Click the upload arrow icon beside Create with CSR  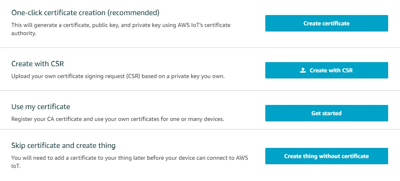point(303,70)
